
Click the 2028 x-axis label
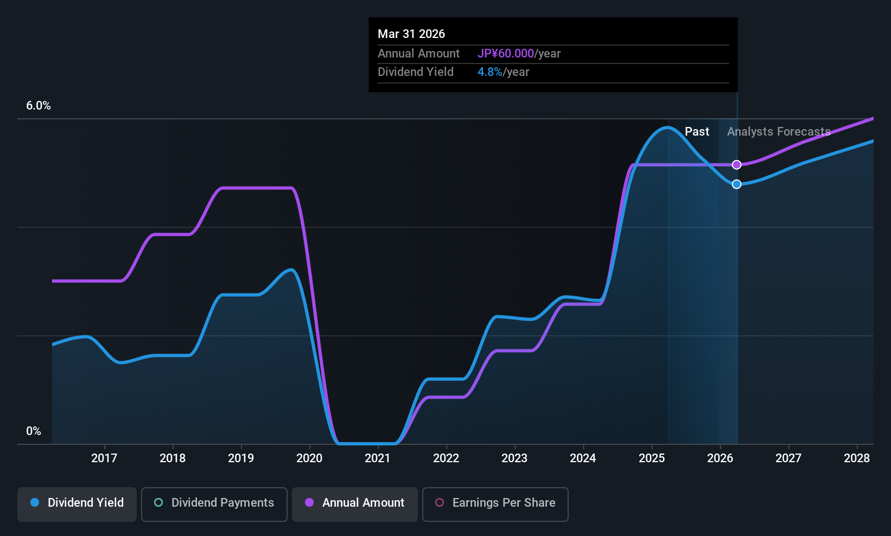click(x=857, y=458)
